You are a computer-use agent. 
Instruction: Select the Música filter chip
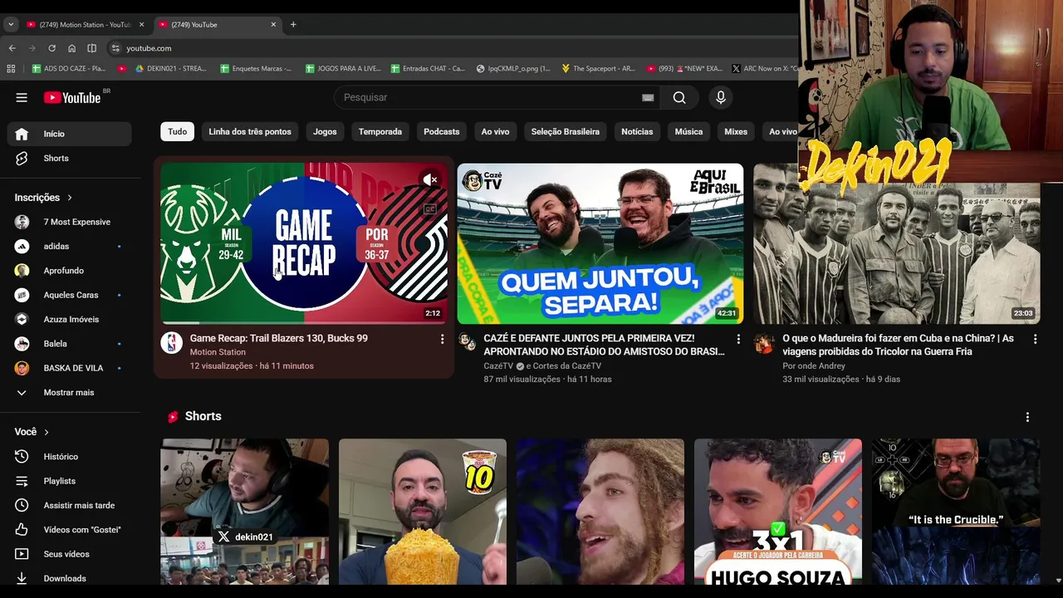(688, 131)
